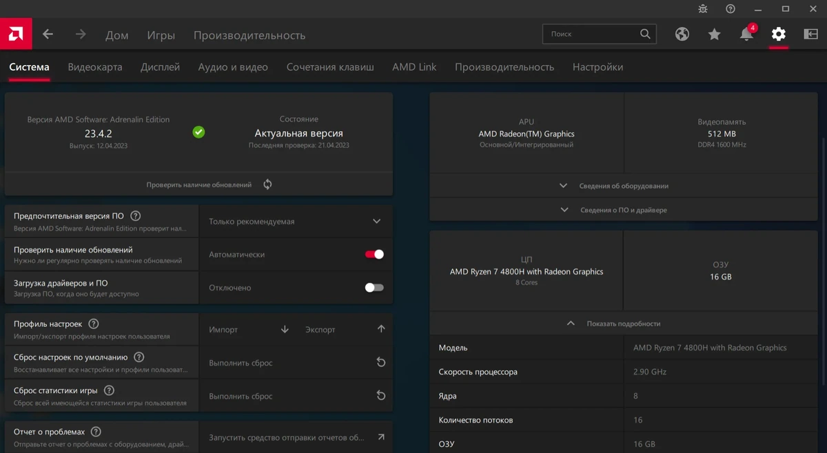This screenshot has height=453, width=827.
Task: Click the Импорт down arrow icon
Action: (x=285, y=330)
